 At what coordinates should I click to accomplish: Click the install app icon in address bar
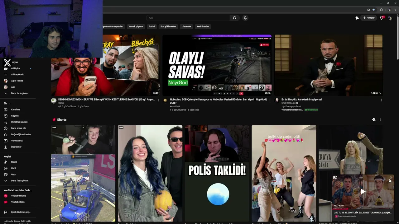click(368, 10)
